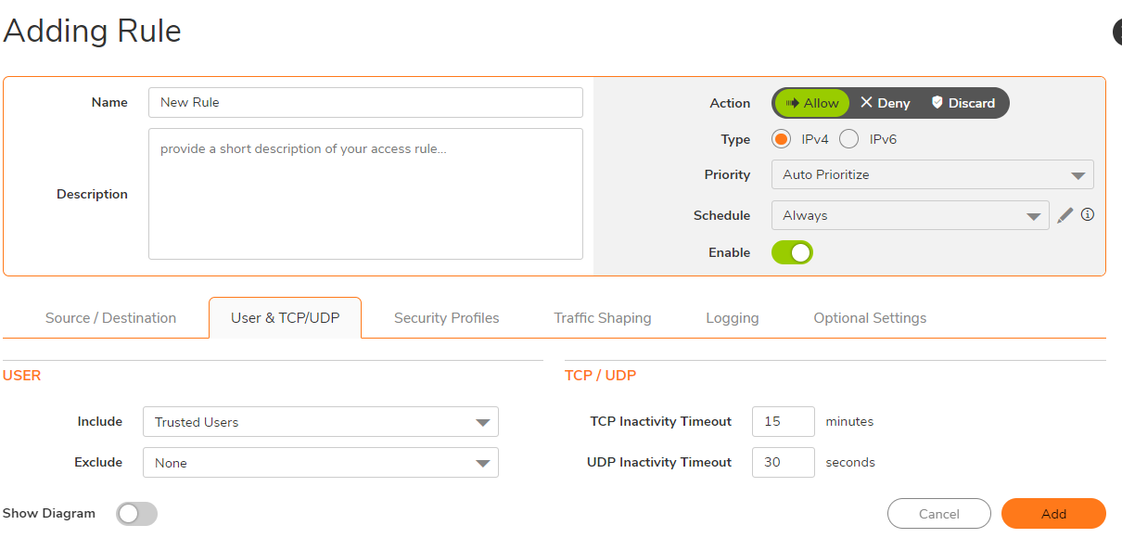Toggle the Enable rule switch
The image size is (1122, 538).
point(792,252)
